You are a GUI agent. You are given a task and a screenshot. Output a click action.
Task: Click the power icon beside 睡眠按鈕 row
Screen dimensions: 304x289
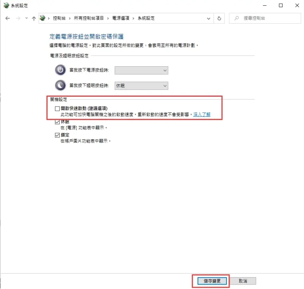60,85
